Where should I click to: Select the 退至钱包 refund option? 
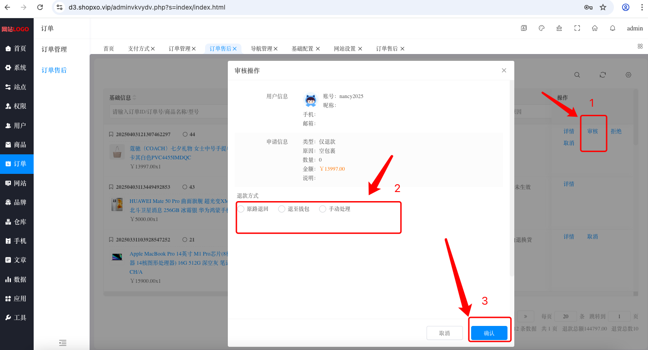tap(294, 209)
